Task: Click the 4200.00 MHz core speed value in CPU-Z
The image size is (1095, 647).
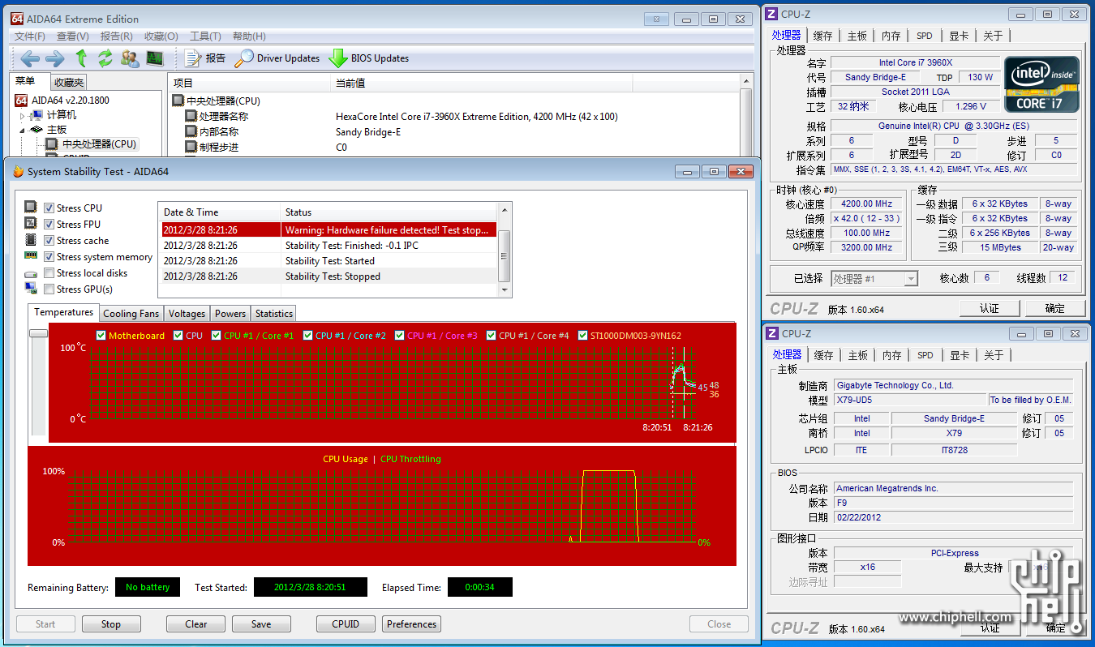Action: (867, 204)
